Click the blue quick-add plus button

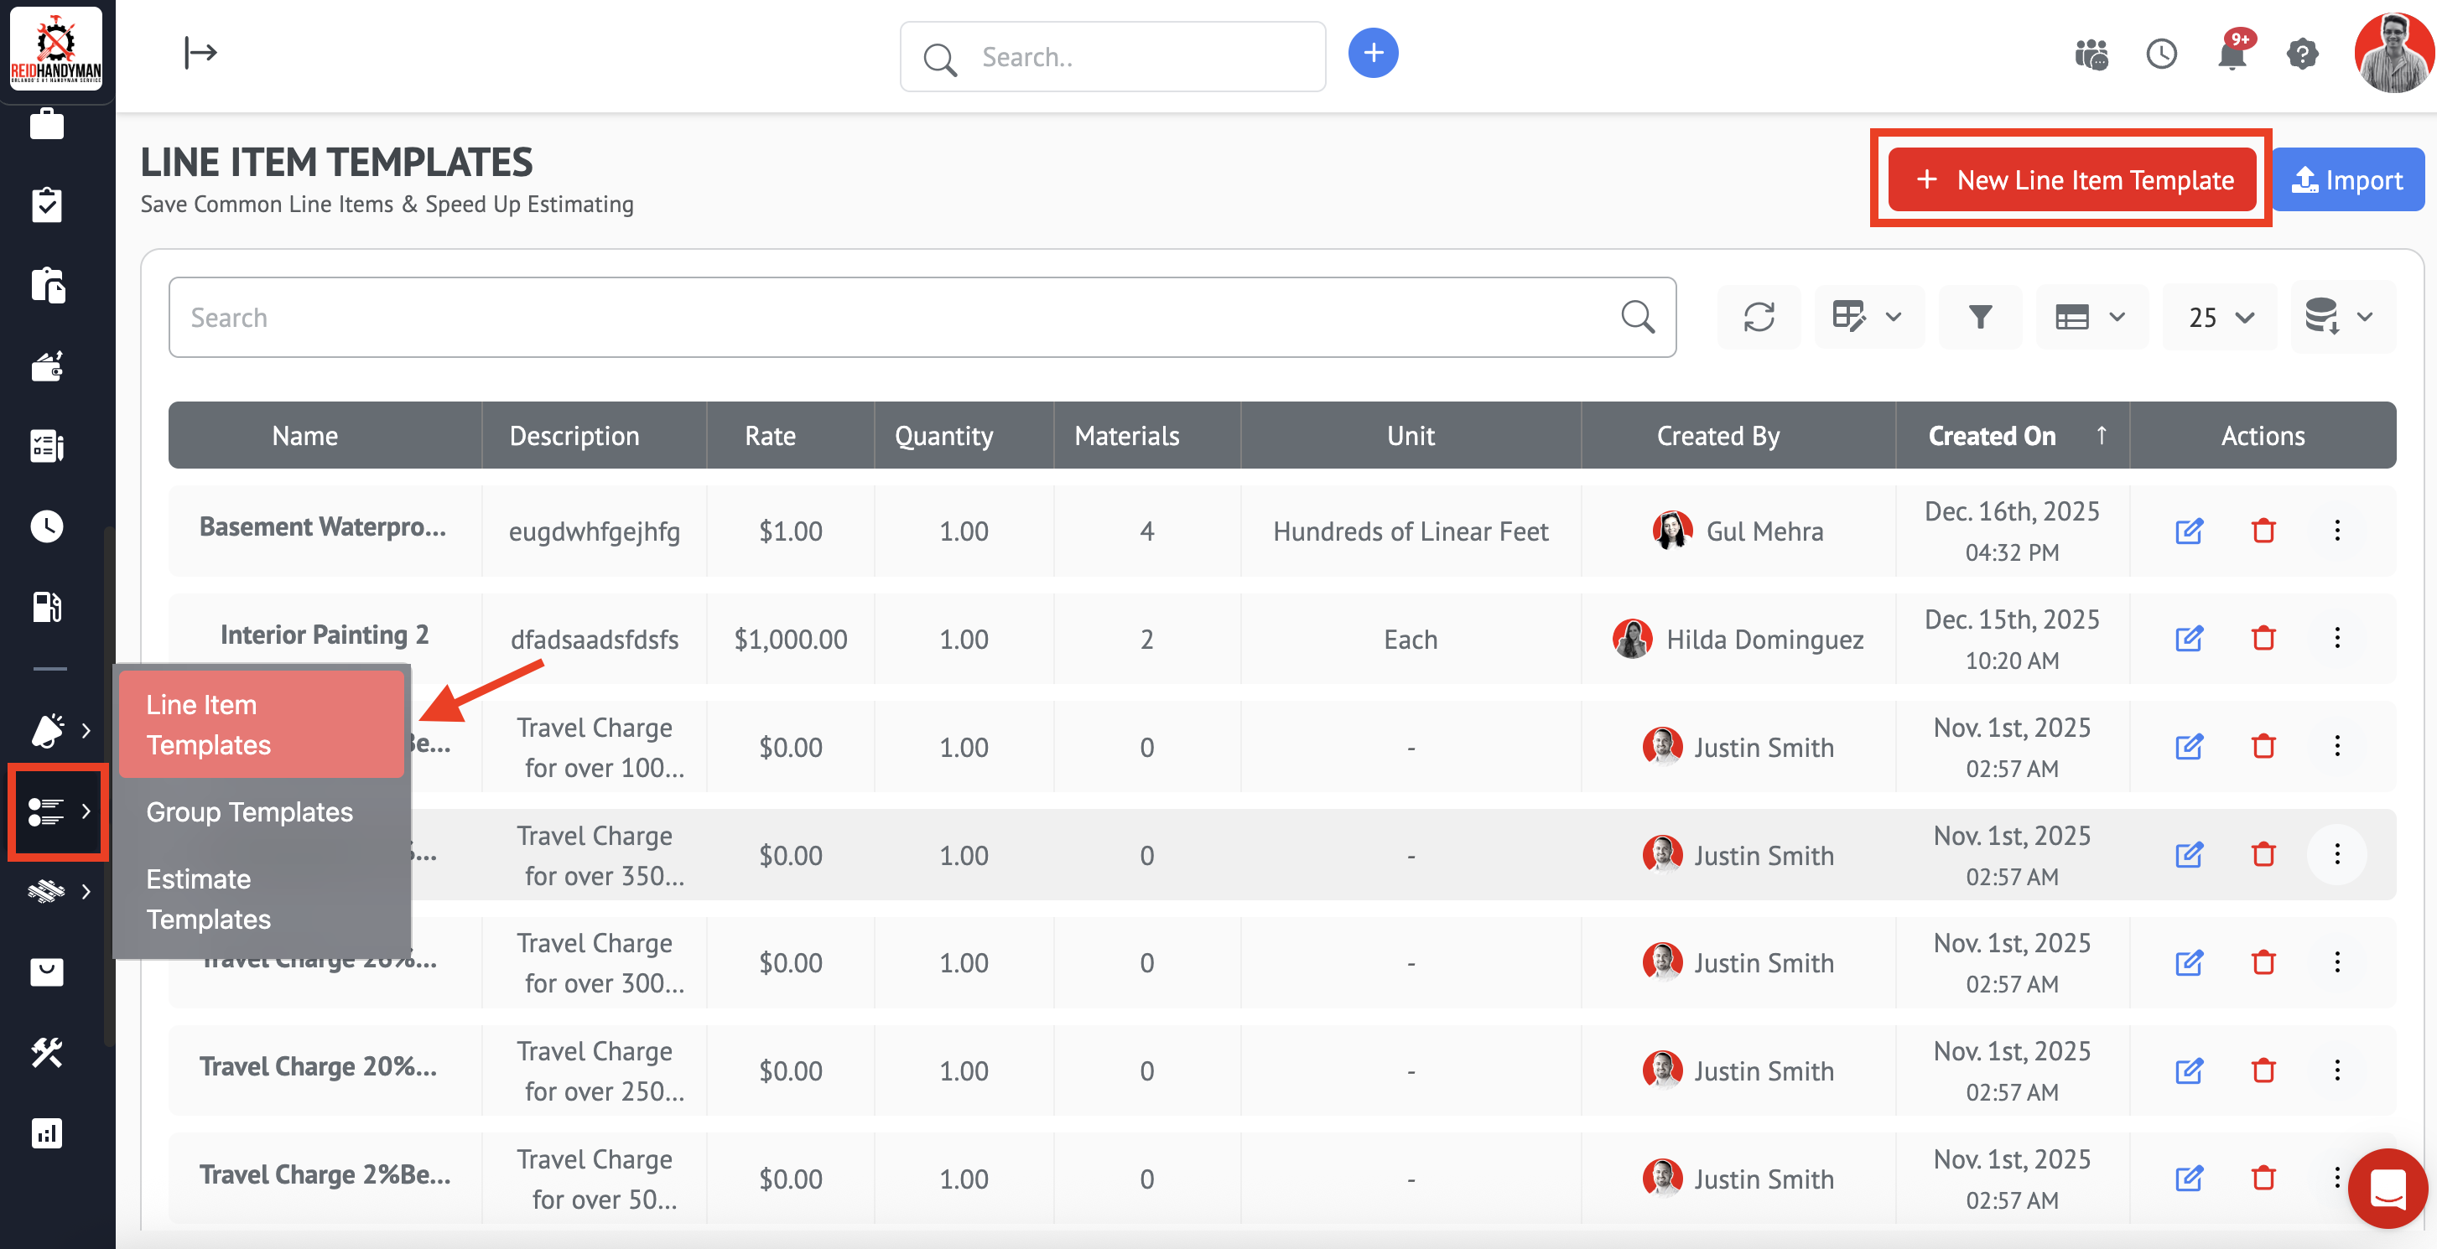click(x=1373, y=53)
